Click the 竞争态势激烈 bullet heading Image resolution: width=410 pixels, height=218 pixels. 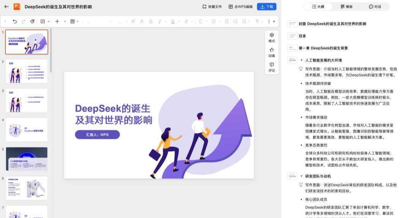click(316, 145)
